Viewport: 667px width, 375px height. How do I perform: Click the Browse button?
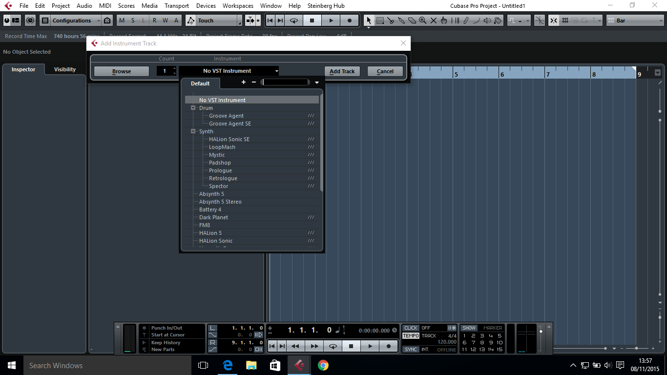[x=122, y=71]
